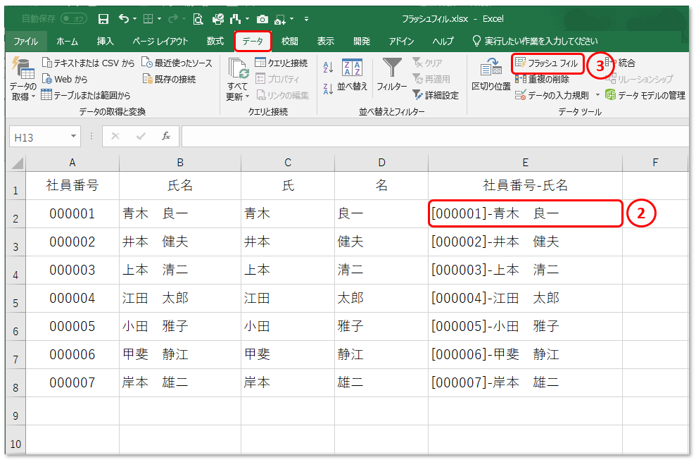Click into the empty formula bar
Image resolution: width=696 pixels, height=462 pixels.
pyautogui.click(x=435, y=137)
